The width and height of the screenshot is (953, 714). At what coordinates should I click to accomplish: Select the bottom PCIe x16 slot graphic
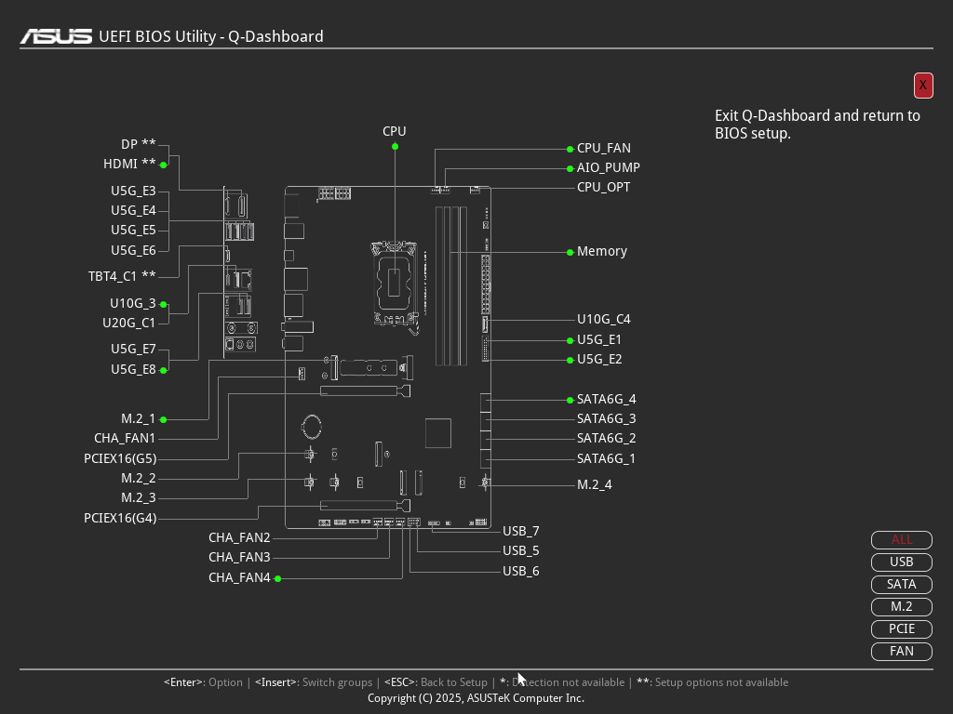pyautogui.click(x=365, y=505)
